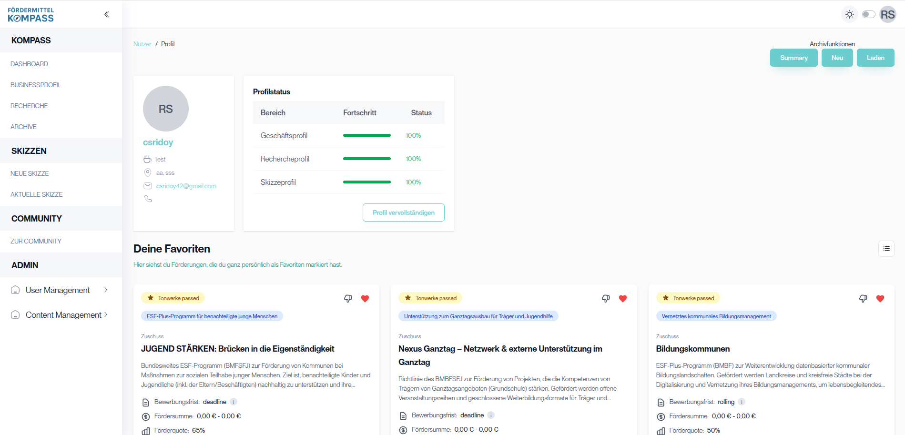Dislike the JUGEND STÄRKEN funding card
Image resolution: width=905 pixels, height=435 pixels.
click(348, 299)
